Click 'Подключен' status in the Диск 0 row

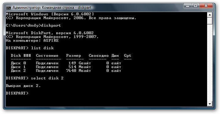[47, 63]
